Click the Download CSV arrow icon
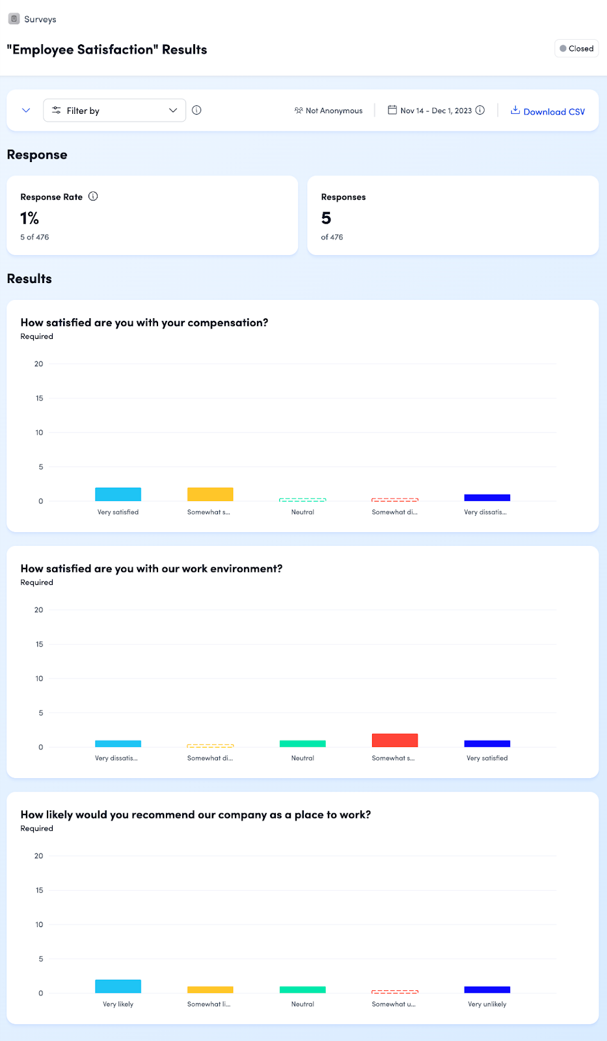Screen dimensions: 607x1041 [x=515, y=110]
